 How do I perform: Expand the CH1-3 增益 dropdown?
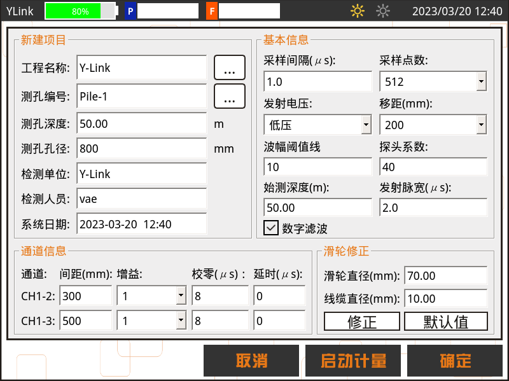click(181, 321)
